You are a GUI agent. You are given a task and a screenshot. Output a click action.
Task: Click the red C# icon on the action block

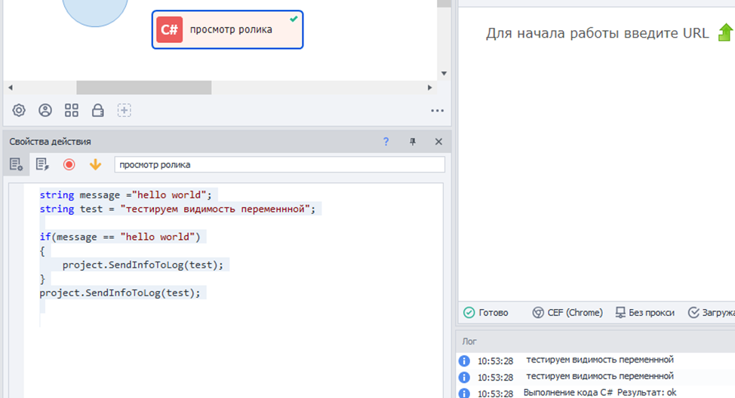(x=169, y=29)
